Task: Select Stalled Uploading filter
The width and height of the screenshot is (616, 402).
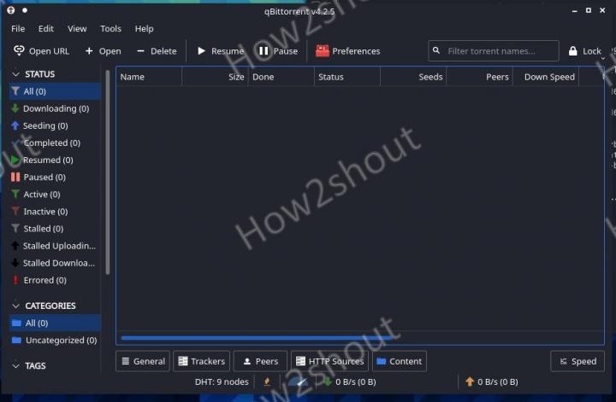Action: tap(55, 246)
